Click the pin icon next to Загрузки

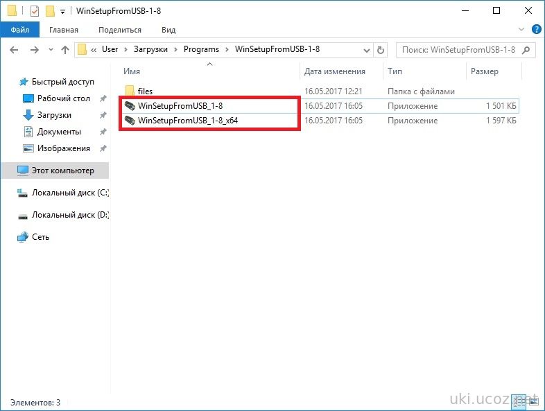103,115
